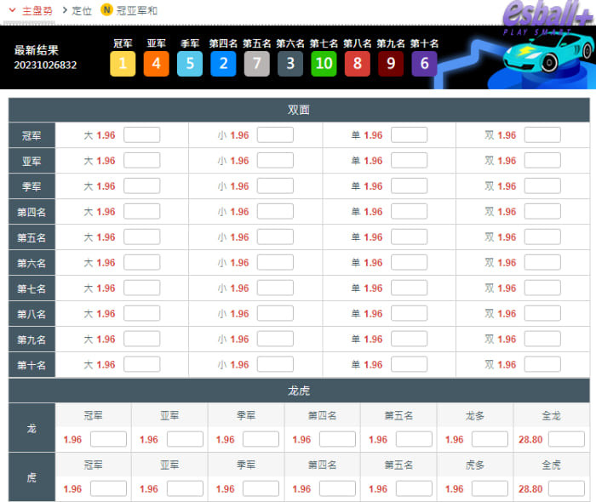Click the 亚军 双 bet amount field
This screenshot has height=502, width=596.
[x=542, y=161]
